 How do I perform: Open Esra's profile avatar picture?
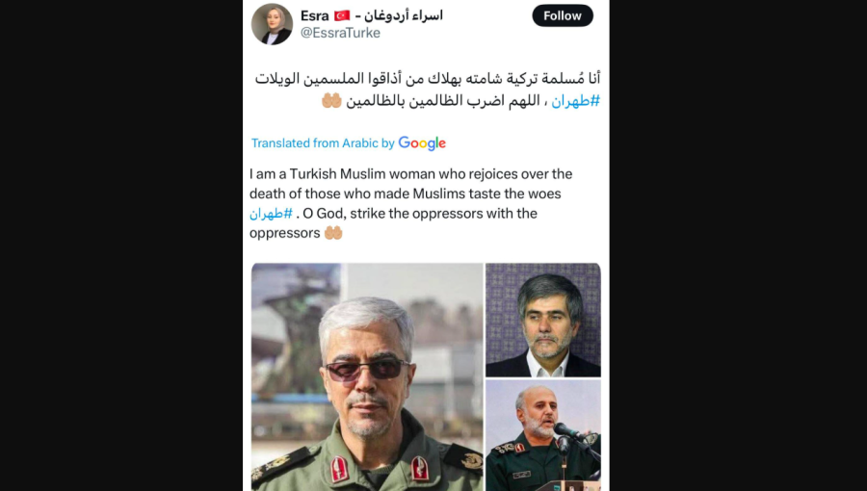tap(272, 24)
